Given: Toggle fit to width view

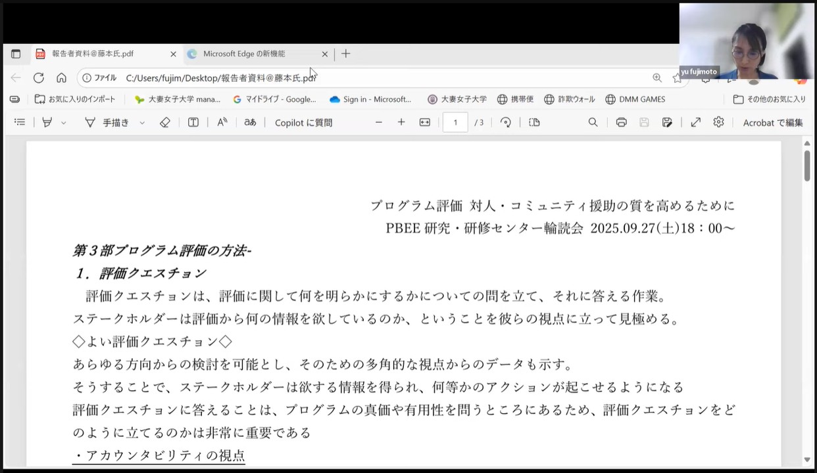Looking at the screenshot, I should (x=425, y=122).
